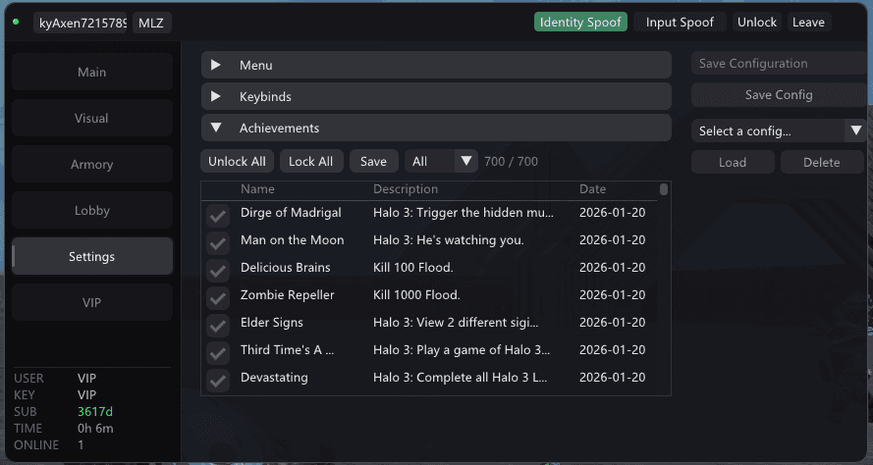
Task: Expand the Menu section
Action: (436, 65)
